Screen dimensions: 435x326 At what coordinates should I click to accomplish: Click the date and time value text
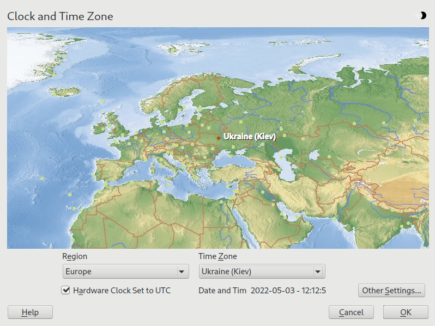[288, 291]
